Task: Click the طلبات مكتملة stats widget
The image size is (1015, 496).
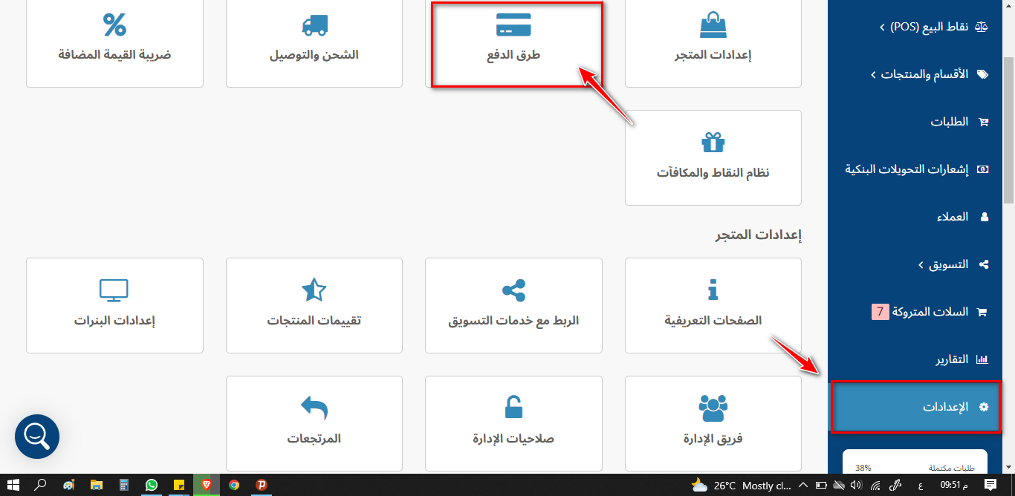Action: point(915,462)
